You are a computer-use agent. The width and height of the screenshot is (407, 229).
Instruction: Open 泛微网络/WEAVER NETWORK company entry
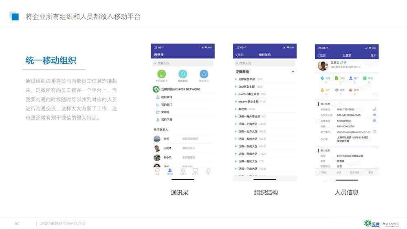tap(183, 89)
